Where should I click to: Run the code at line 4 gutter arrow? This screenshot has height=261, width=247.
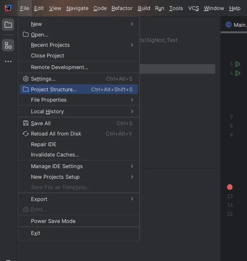(x=238, y=73)
